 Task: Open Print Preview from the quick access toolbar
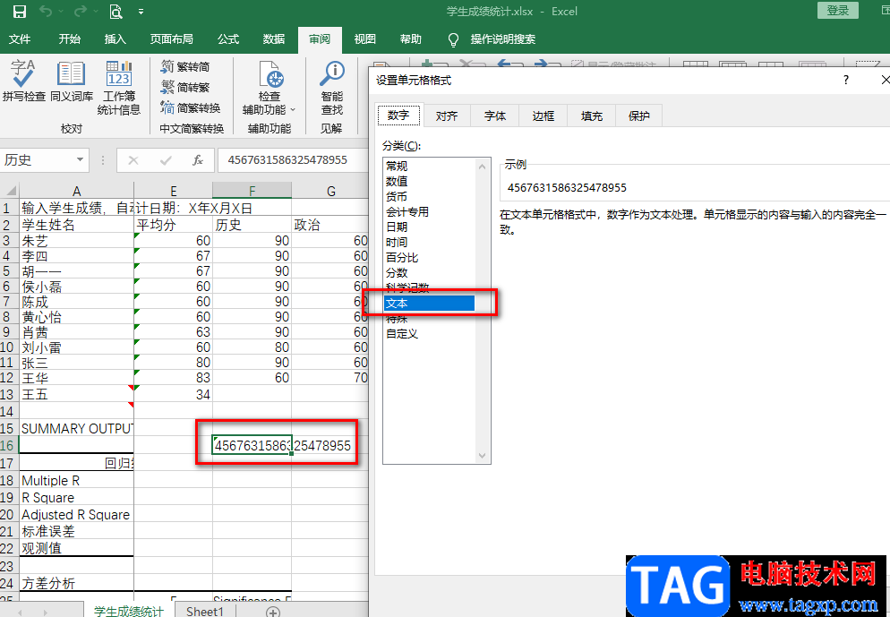coord(116,12)
